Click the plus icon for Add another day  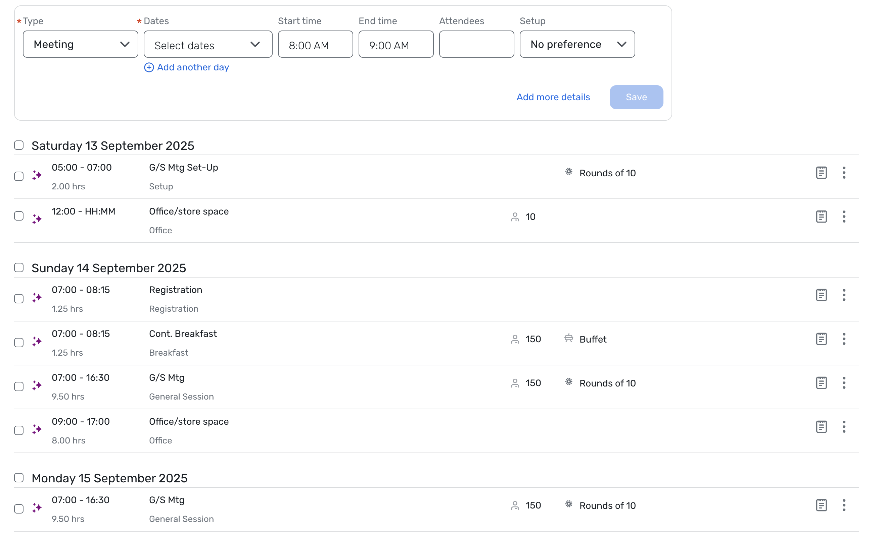pyautogui.click(x=149, y=67)
